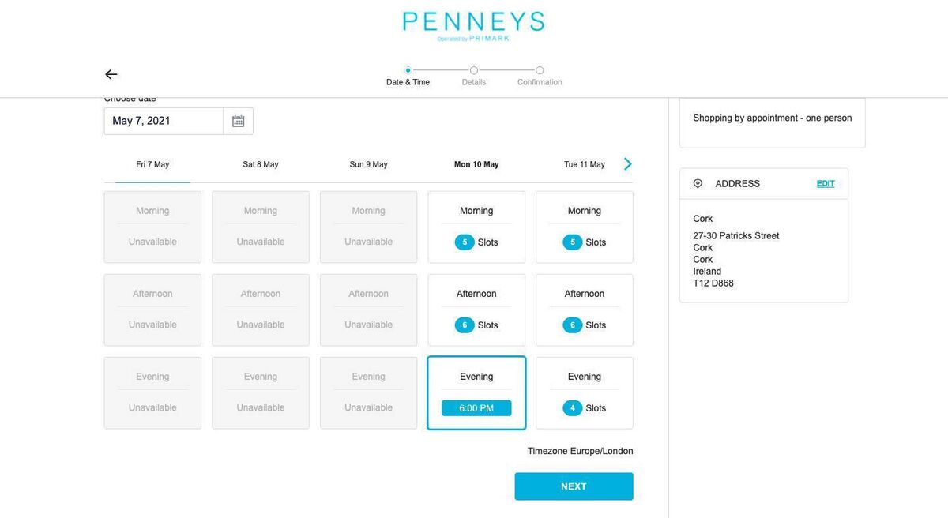Click the address location pin icon
948x518 pixels.
point(698,183)
